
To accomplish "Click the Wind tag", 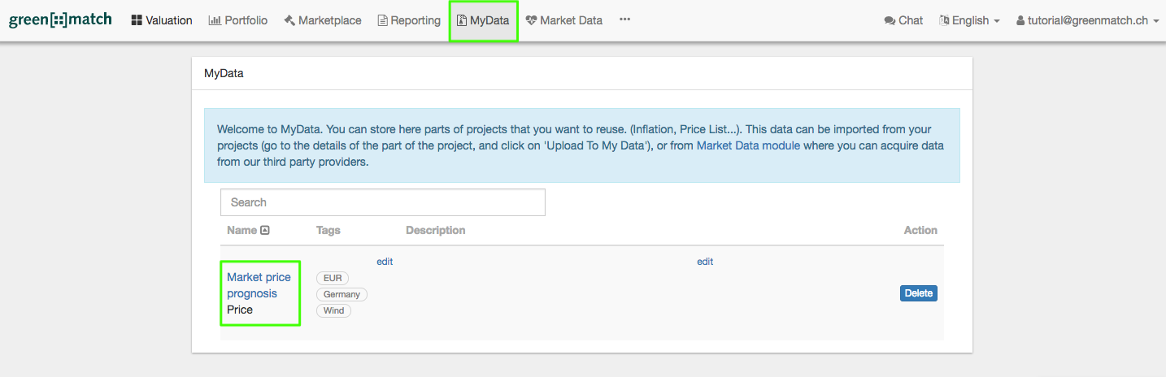I will (333, 310).
